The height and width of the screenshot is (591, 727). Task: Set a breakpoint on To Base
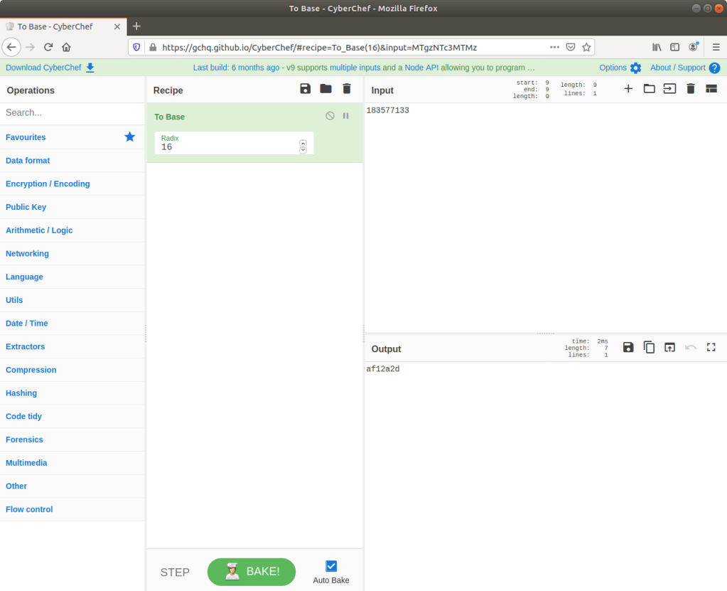pos(346,116)
